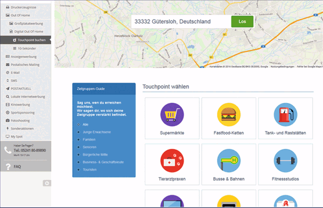
Task: Click the image icon next to Out Of Home
Action: click(x=8, y=15)
